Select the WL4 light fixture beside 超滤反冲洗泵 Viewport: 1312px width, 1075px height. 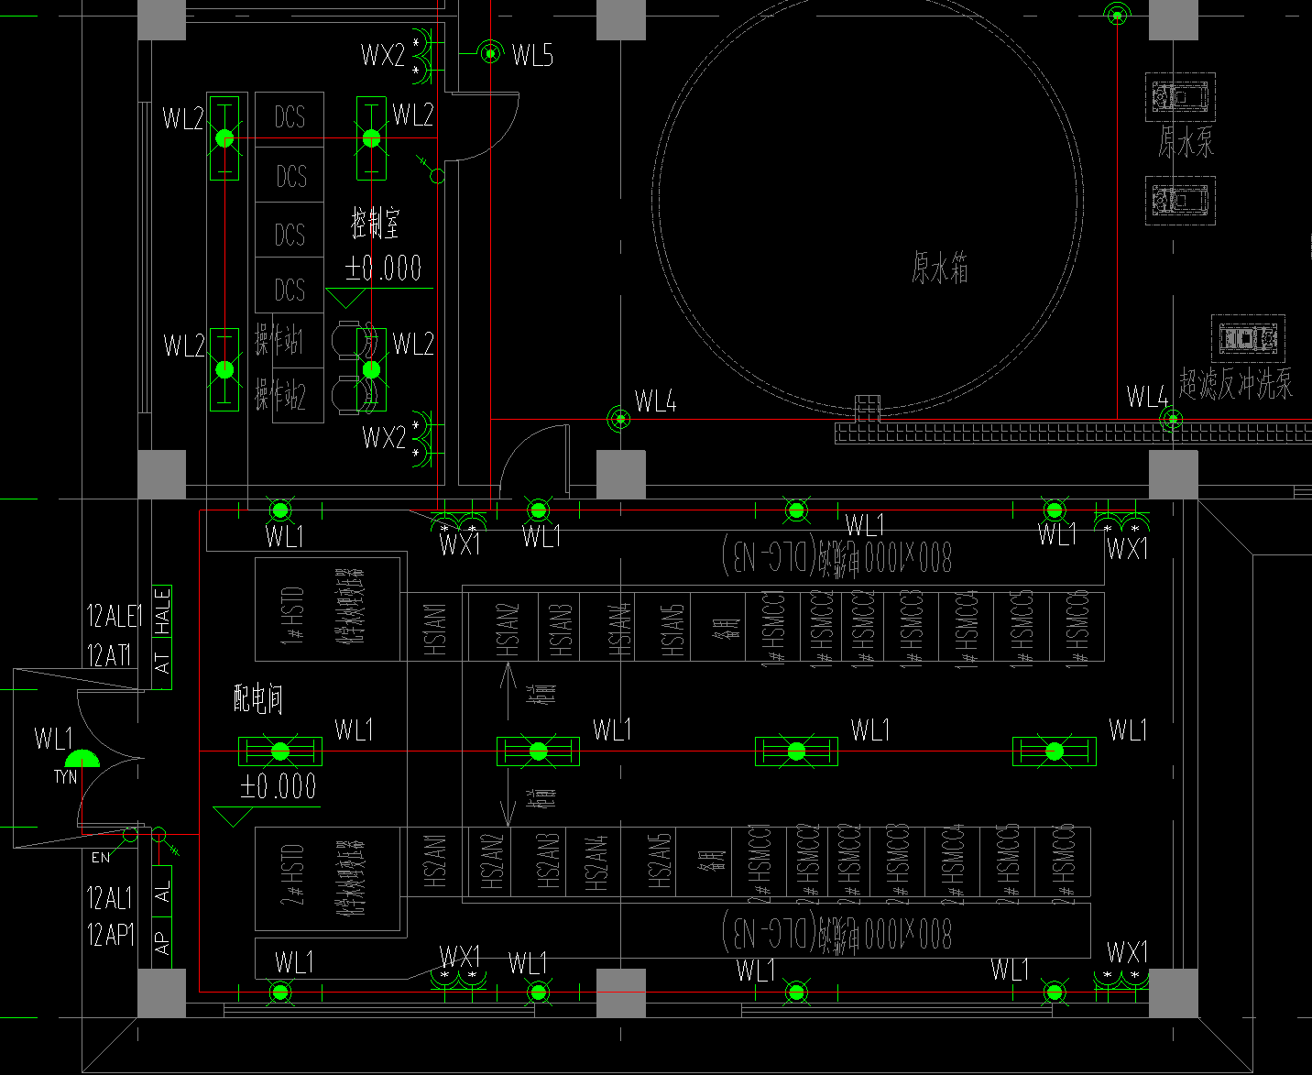point(1172,420)
